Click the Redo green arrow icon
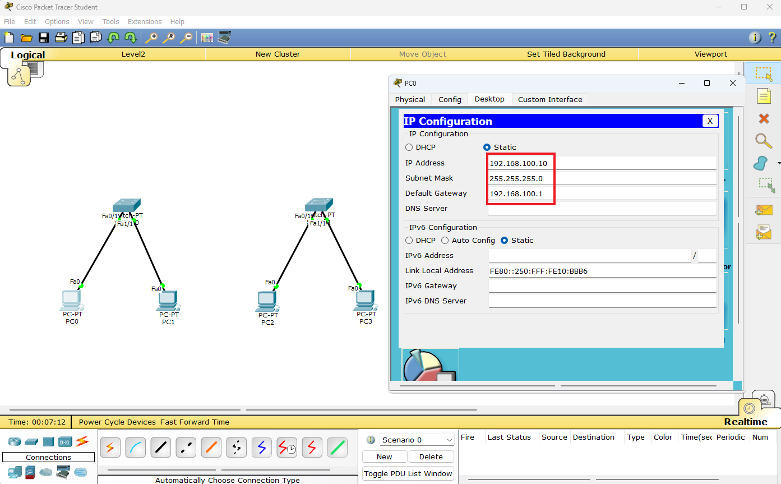 (x=131, y=38)
